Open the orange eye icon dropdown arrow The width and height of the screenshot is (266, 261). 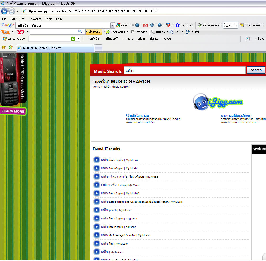[x=12, y=32]
